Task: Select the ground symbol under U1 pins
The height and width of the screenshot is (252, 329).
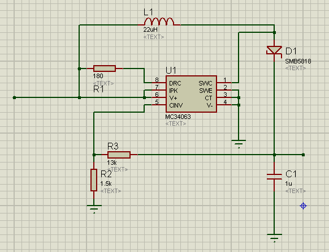Action: click(x=239, y=144)
